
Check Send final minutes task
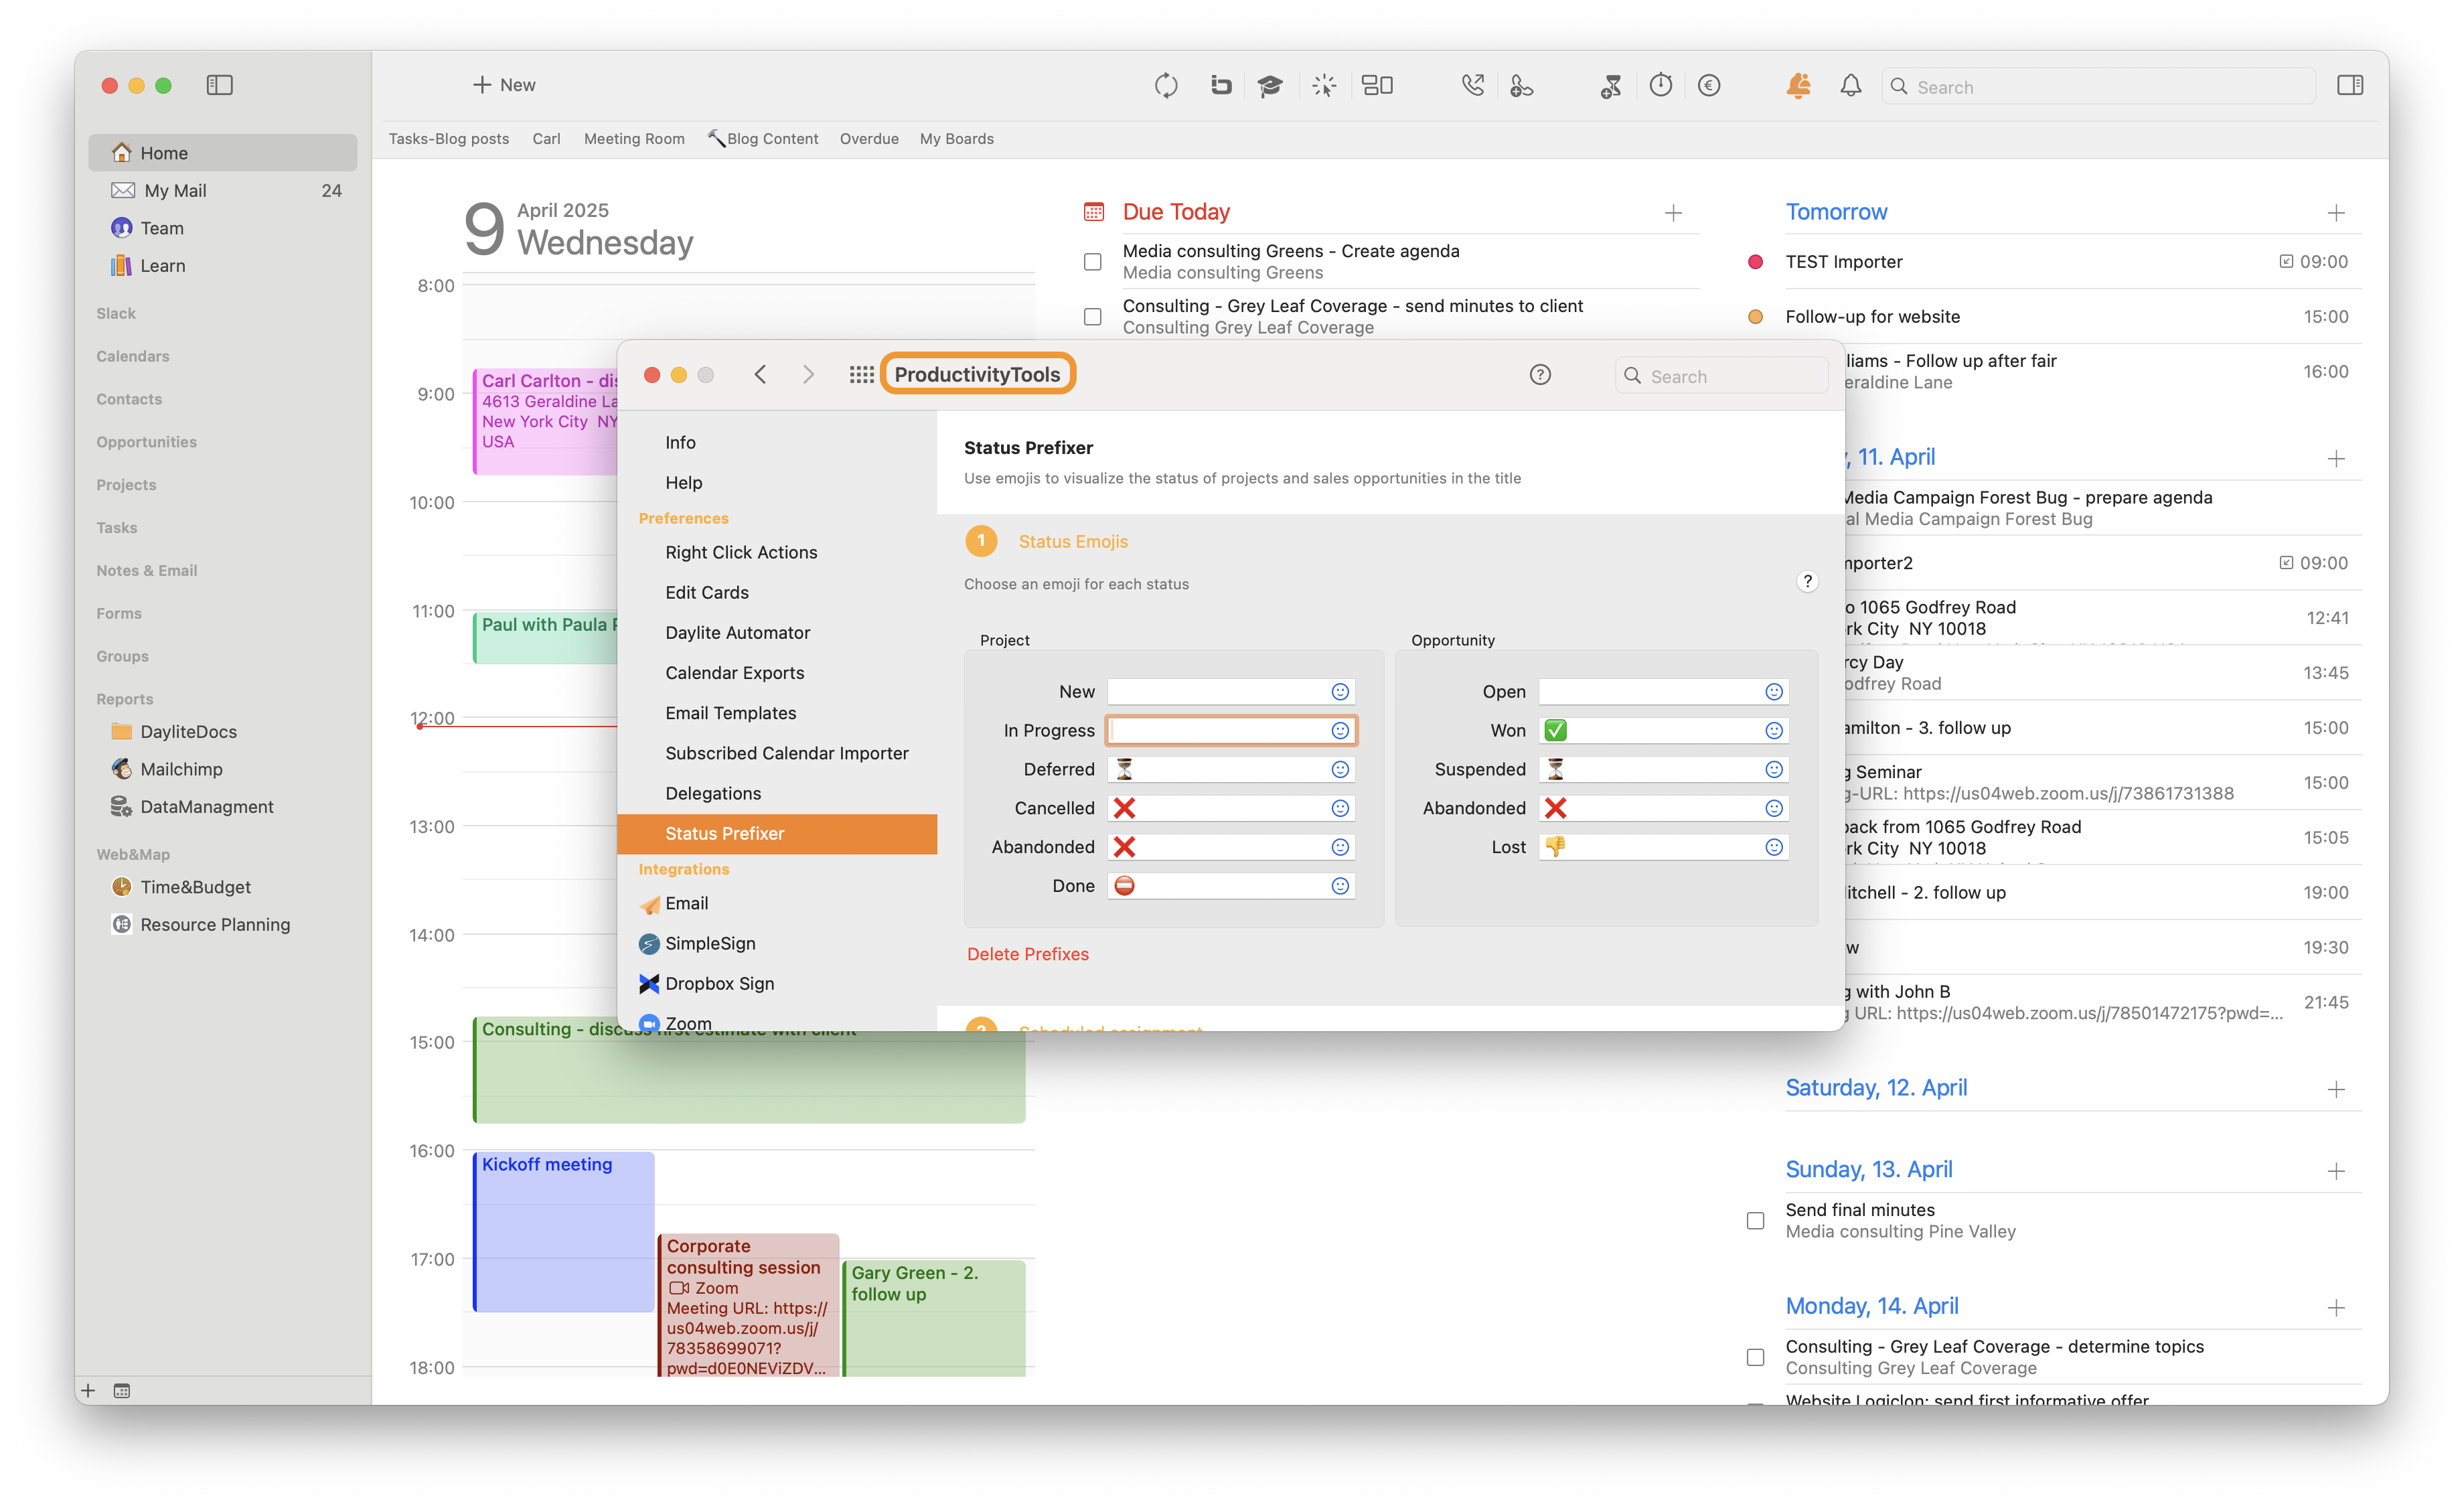click(1755, 1221)
